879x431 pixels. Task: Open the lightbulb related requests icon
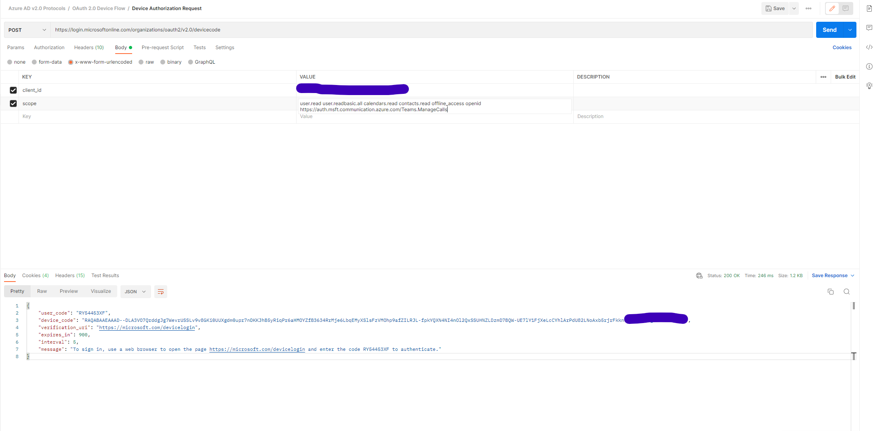[869, 85]
